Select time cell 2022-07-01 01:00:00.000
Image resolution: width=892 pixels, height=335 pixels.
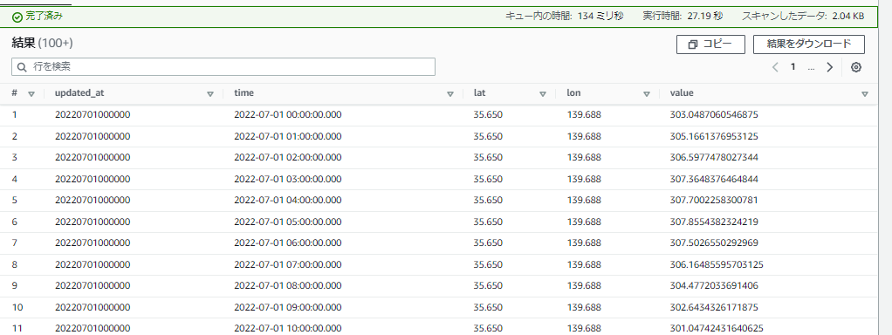288,136
